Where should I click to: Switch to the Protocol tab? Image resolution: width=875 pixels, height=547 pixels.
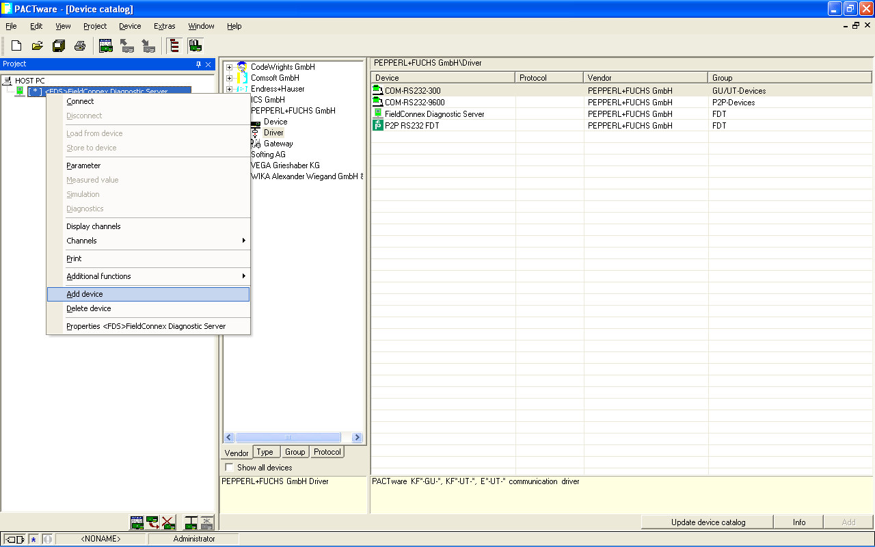point(327,452)
